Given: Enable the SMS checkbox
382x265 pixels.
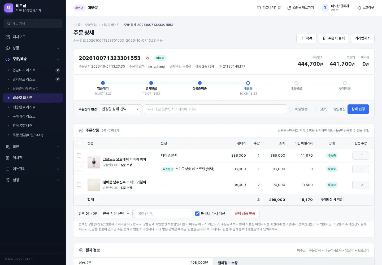Looking at the screenshot, I should pos(316,109).
